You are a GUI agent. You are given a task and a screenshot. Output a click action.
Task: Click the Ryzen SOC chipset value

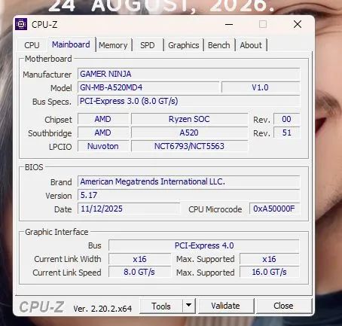point(189,119)
